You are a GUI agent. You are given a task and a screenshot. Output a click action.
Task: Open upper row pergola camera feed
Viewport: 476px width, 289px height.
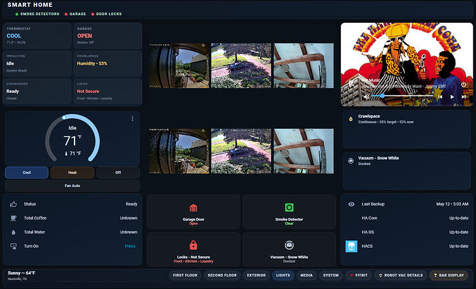[304, 66]
